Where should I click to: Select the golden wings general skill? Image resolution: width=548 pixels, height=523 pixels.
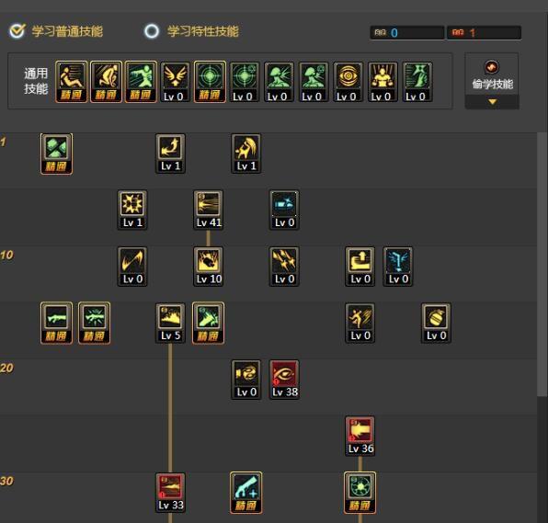[x=175, y=82]
